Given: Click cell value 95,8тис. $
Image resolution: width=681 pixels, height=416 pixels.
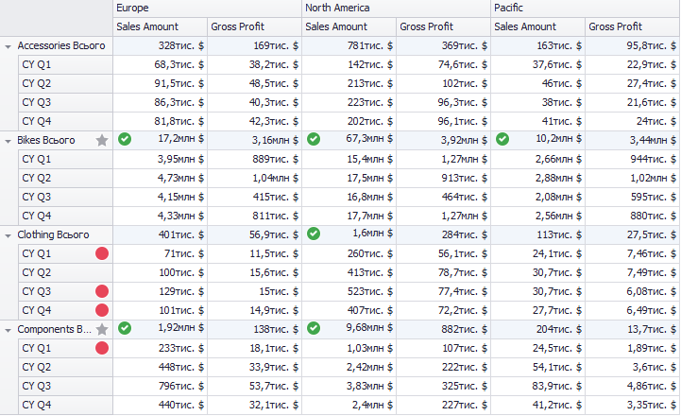Looking at the screenshot, I should [651, 45].
